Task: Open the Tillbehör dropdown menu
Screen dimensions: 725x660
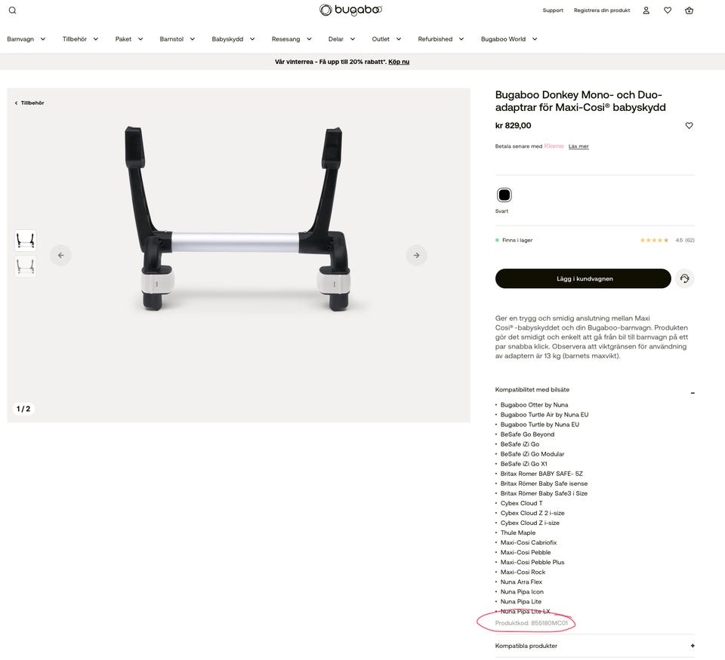Action: pos(80,39)
